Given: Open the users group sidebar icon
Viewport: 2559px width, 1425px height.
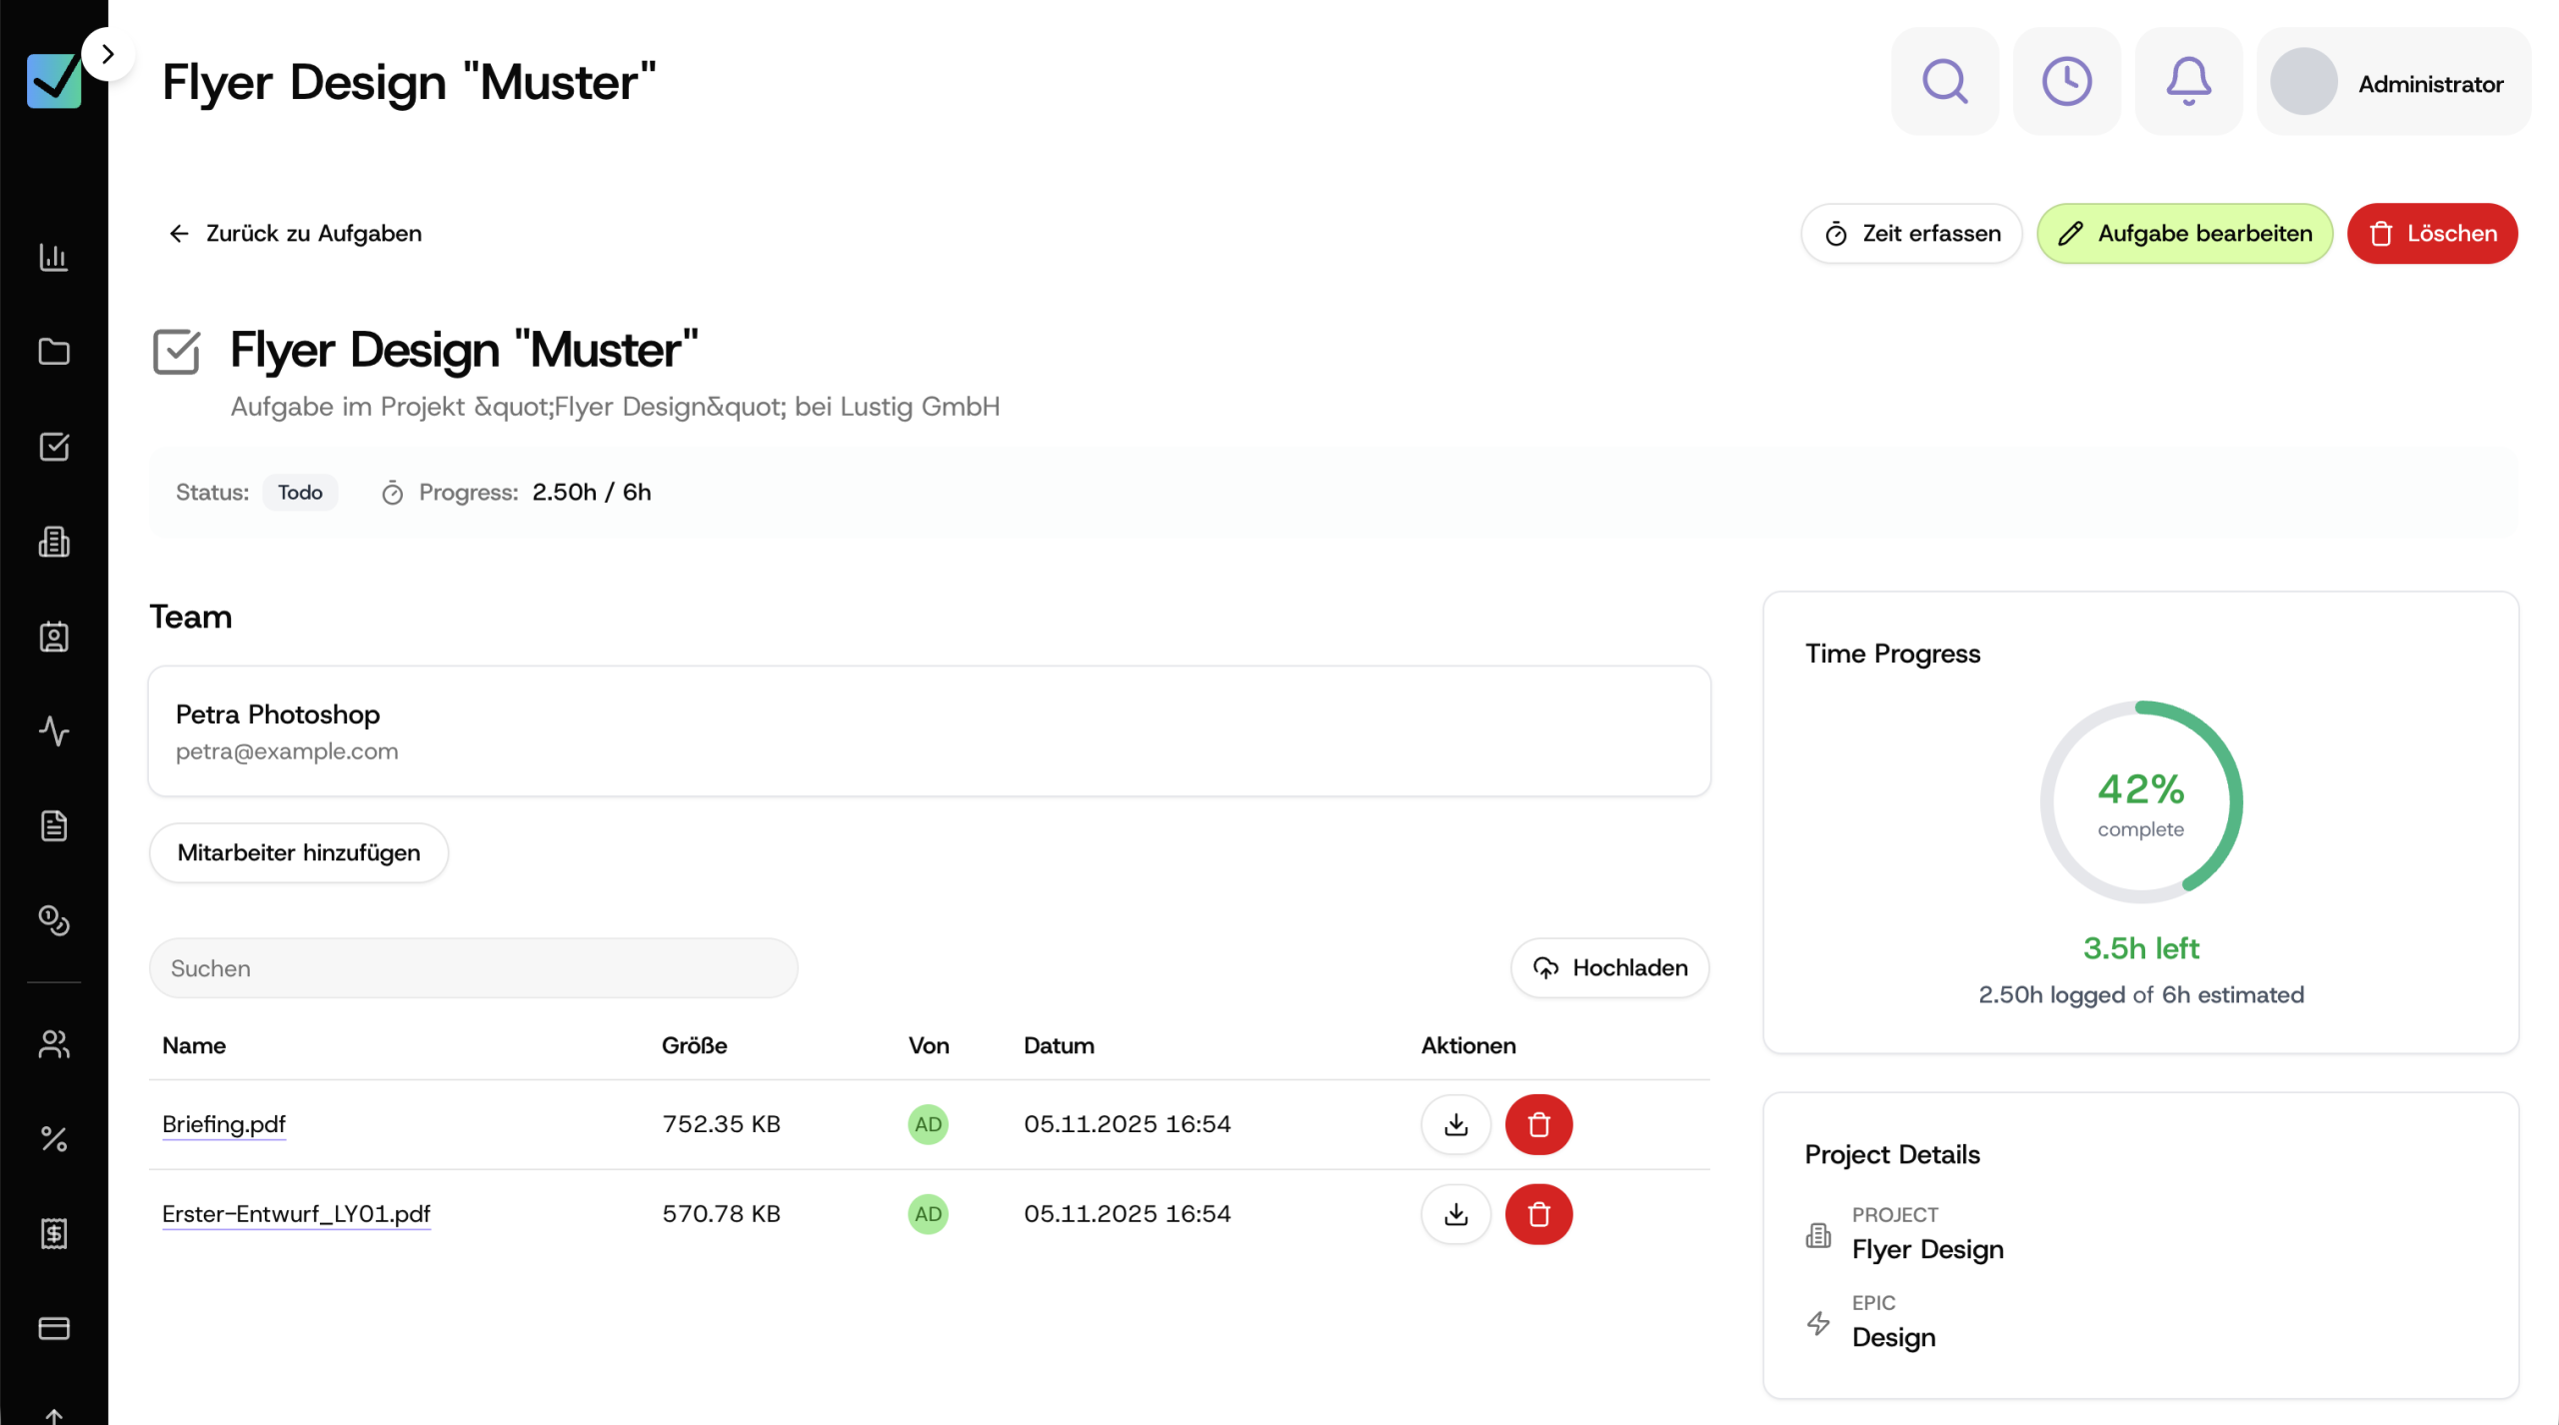Looking at the screenshot, I should (x=54, y=1044).
